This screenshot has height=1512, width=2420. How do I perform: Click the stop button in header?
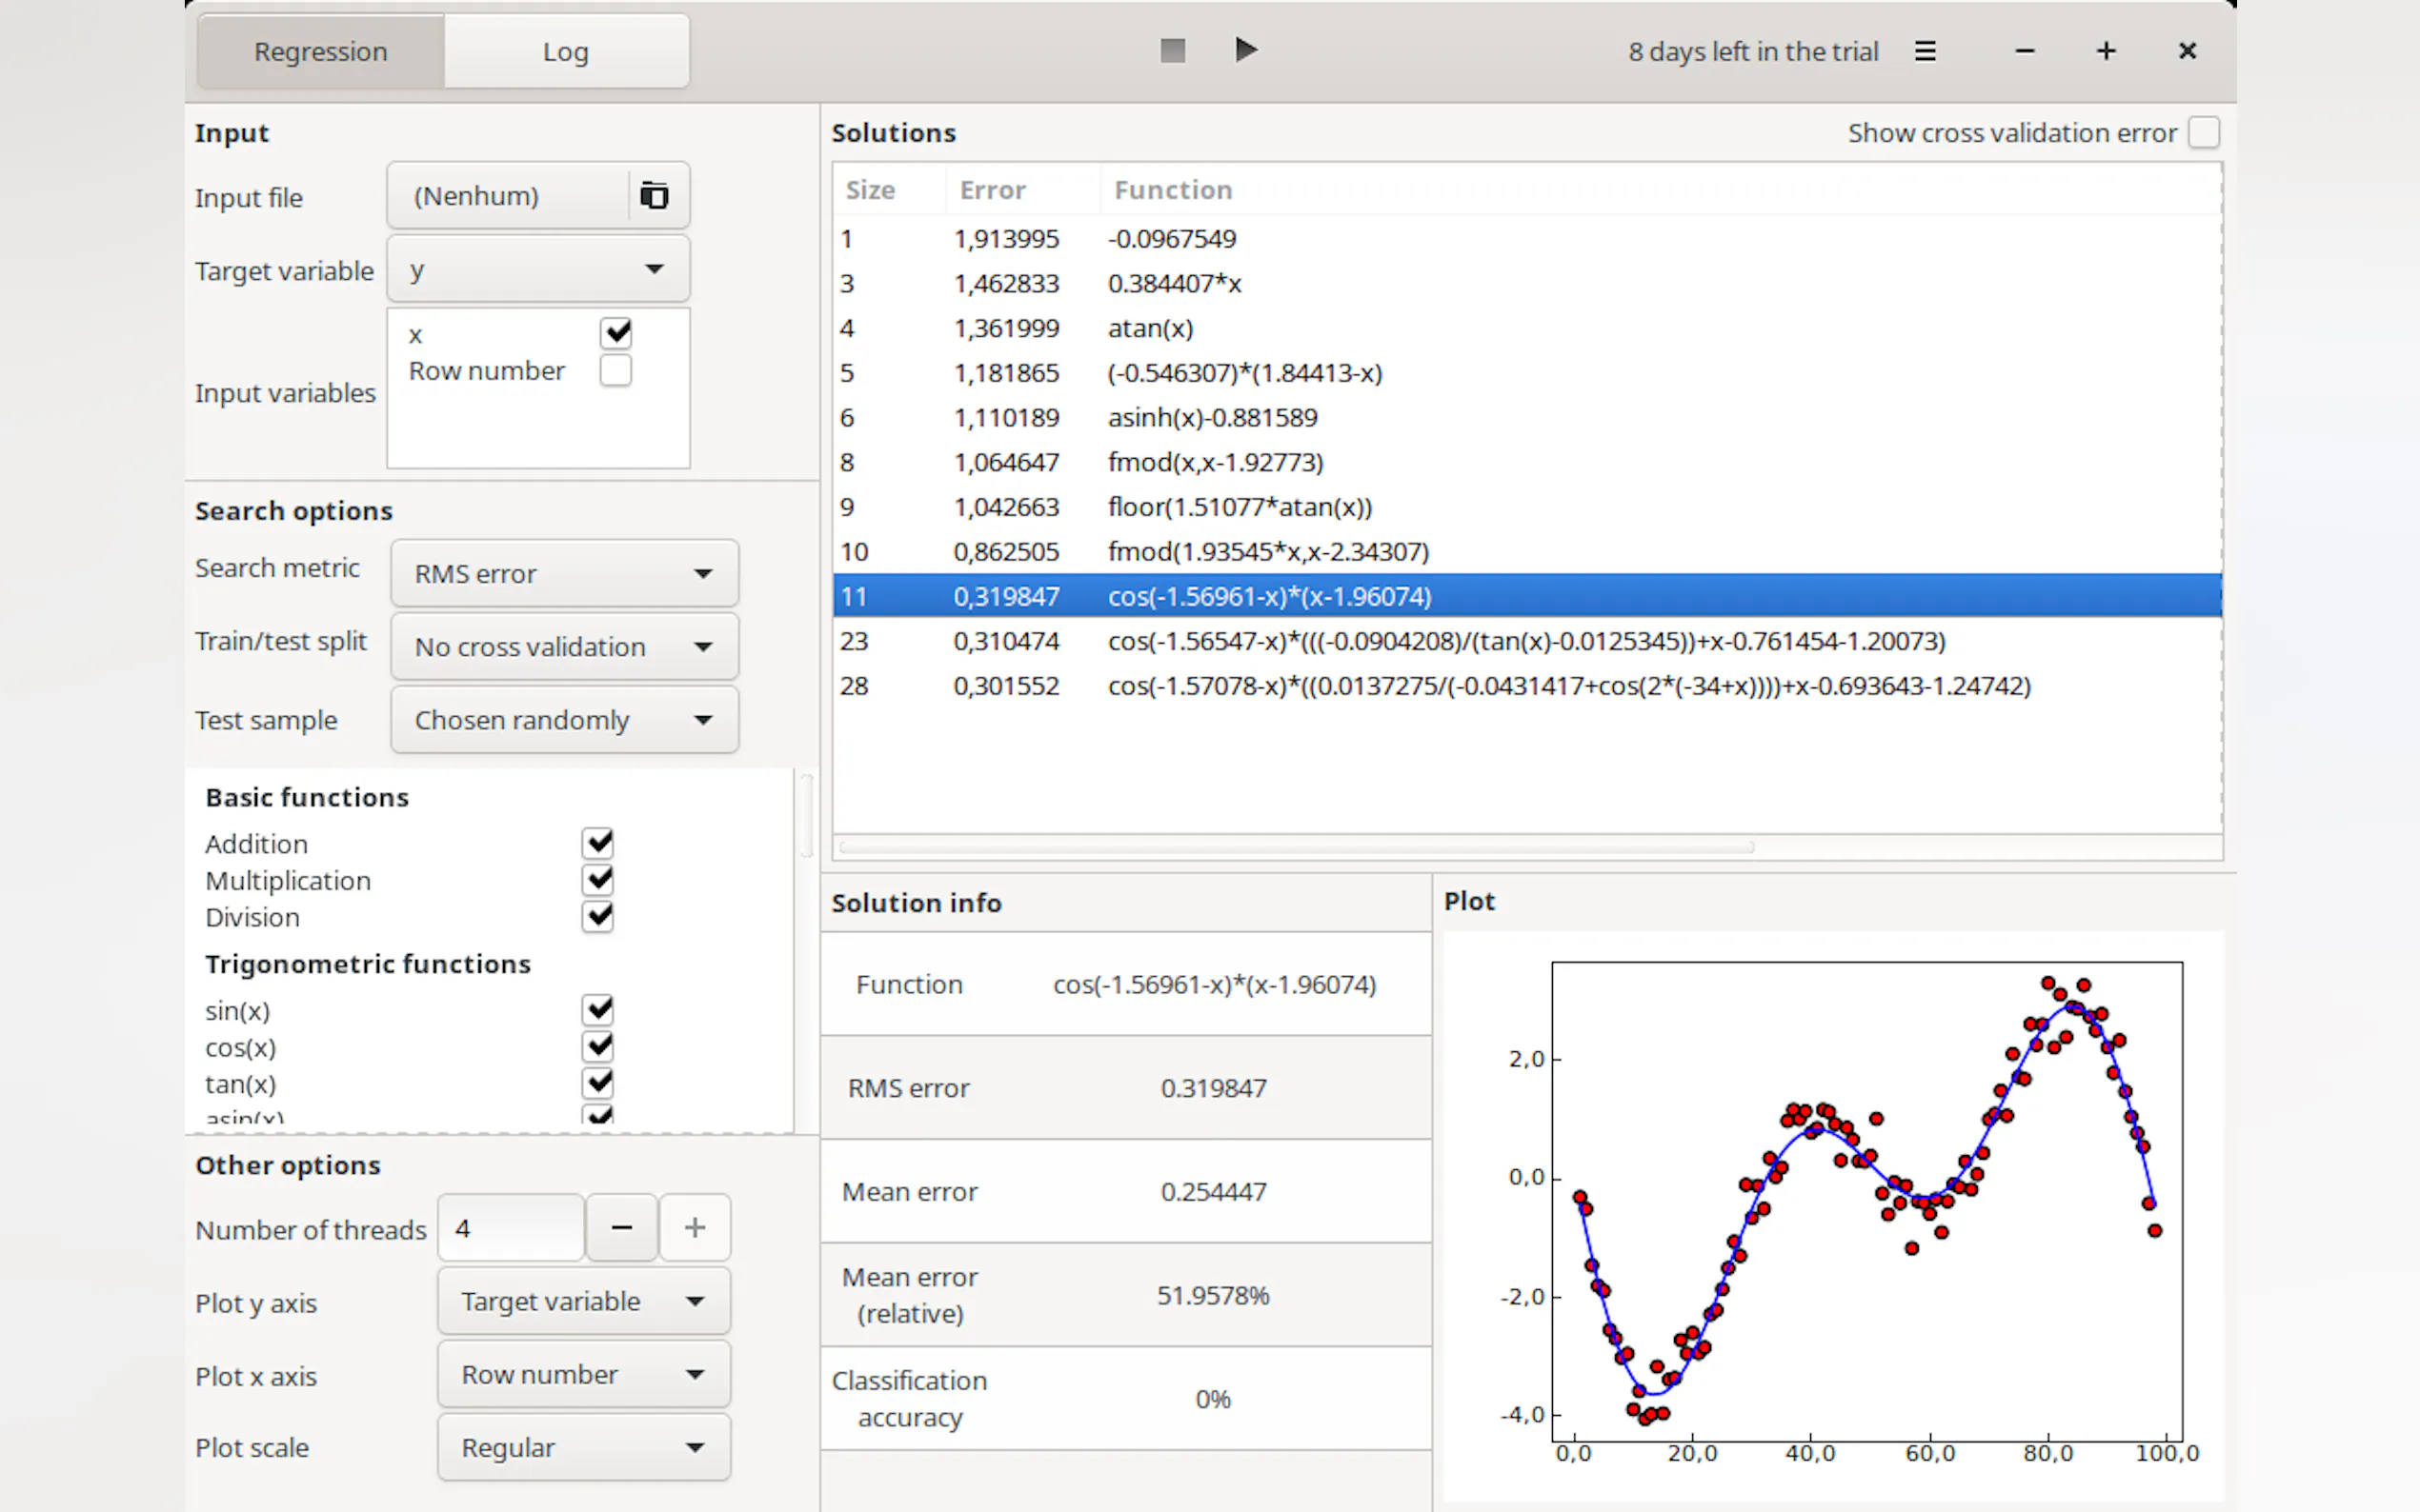[1173, 50]
